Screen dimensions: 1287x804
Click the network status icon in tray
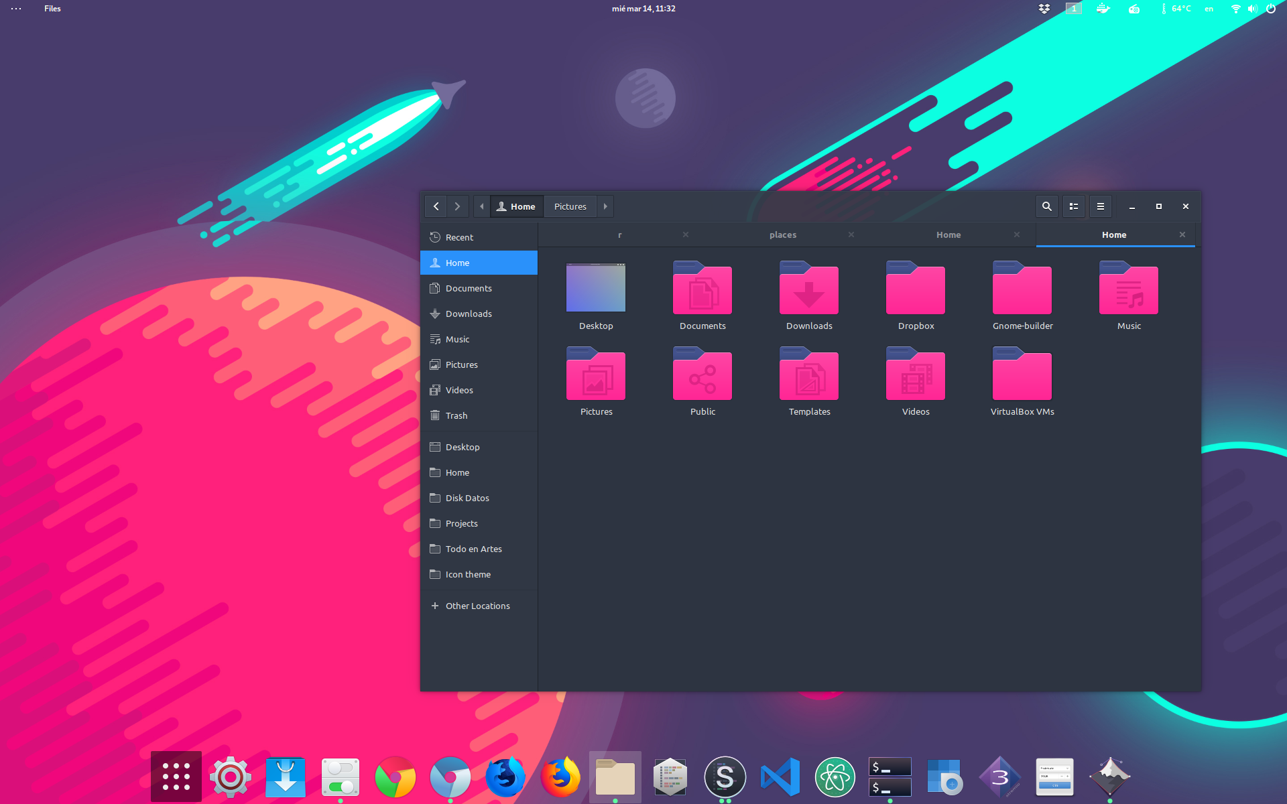pyautogui.click(x=1235, y=9)
